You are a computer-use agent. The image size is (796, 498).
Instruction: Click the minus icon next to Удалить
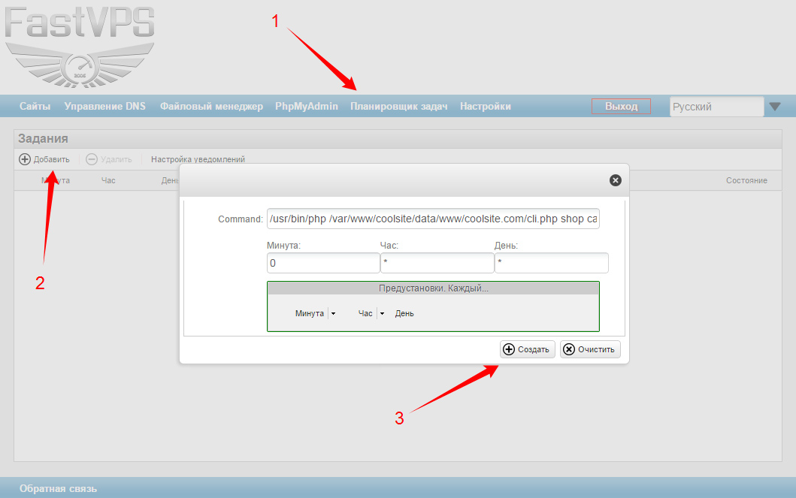click(92, 159)
